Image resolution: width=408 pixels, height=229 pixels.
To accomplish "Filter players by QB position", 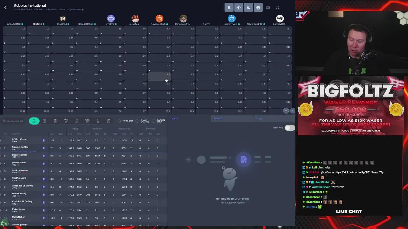I will tap(45, 121).
